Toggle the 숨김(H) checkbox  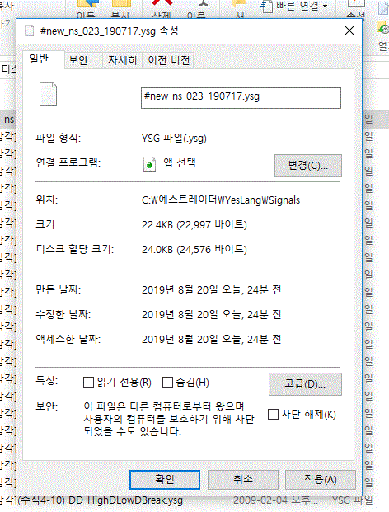click(167, 382)
